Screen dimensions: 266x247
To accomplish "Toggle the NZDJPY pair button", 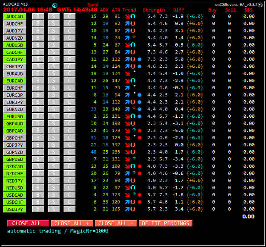I will pyautogui.click(x=14, y=181).
